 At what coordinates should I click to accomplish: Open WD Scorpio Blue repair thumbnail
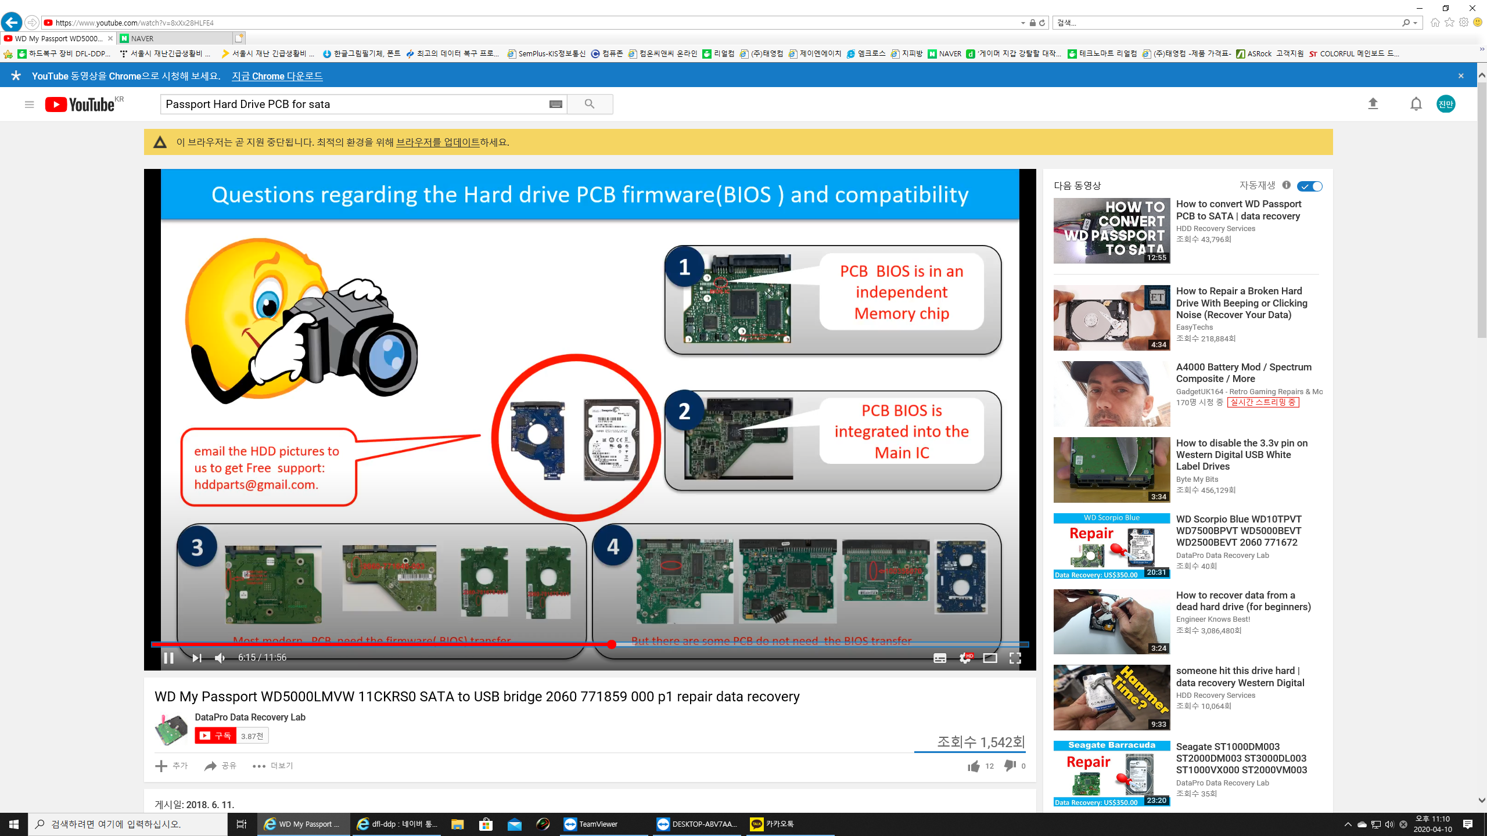coord(1112,546)
